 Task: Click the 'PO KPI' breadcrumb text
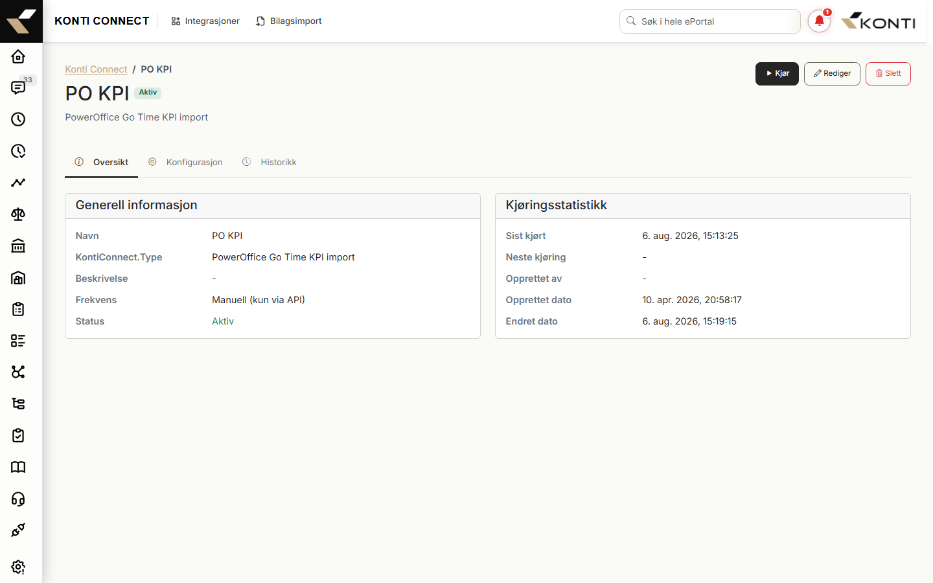click(x=156, y=69)
